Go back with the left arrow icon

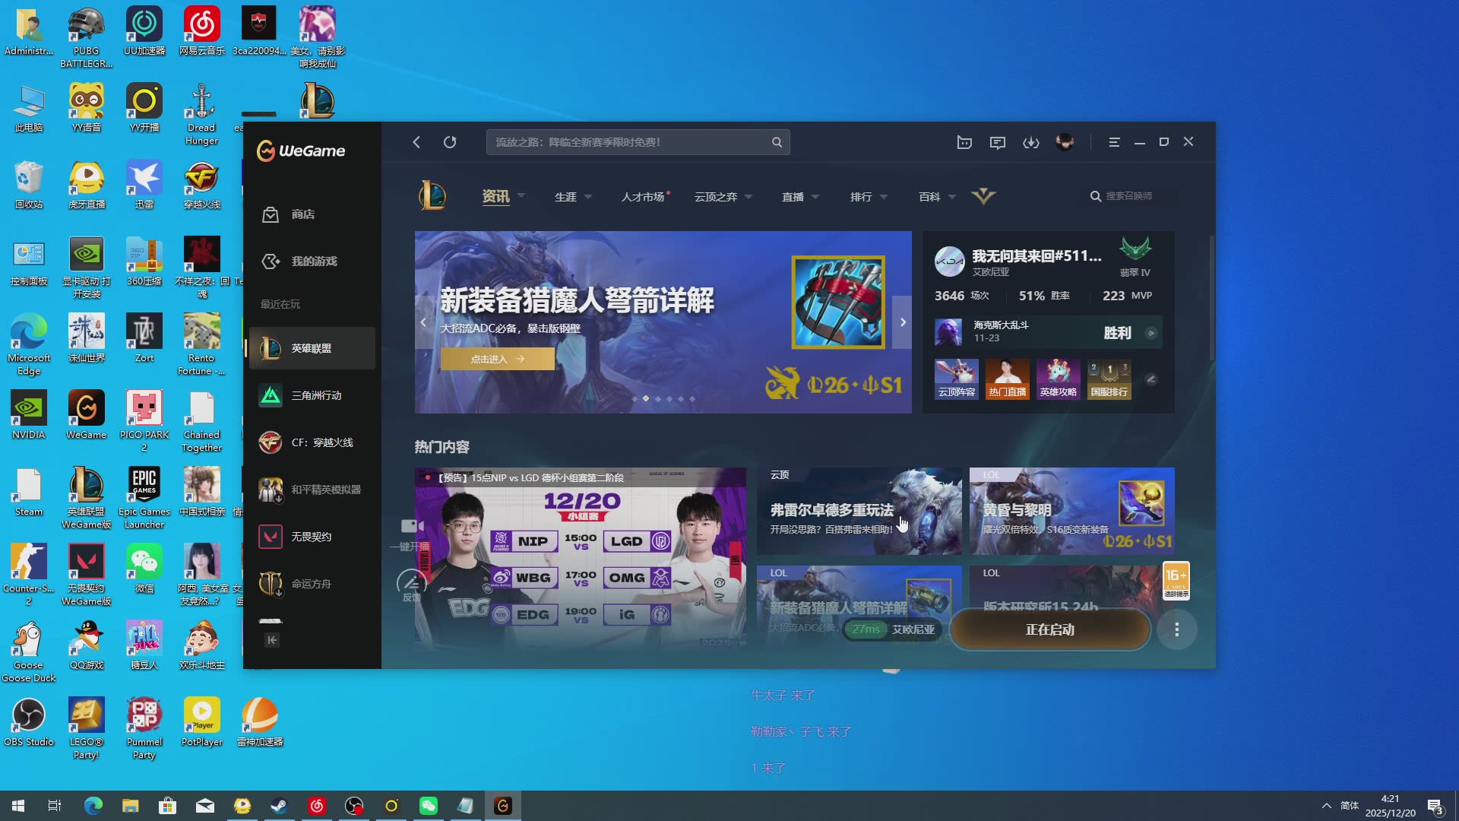click(416, 142)
